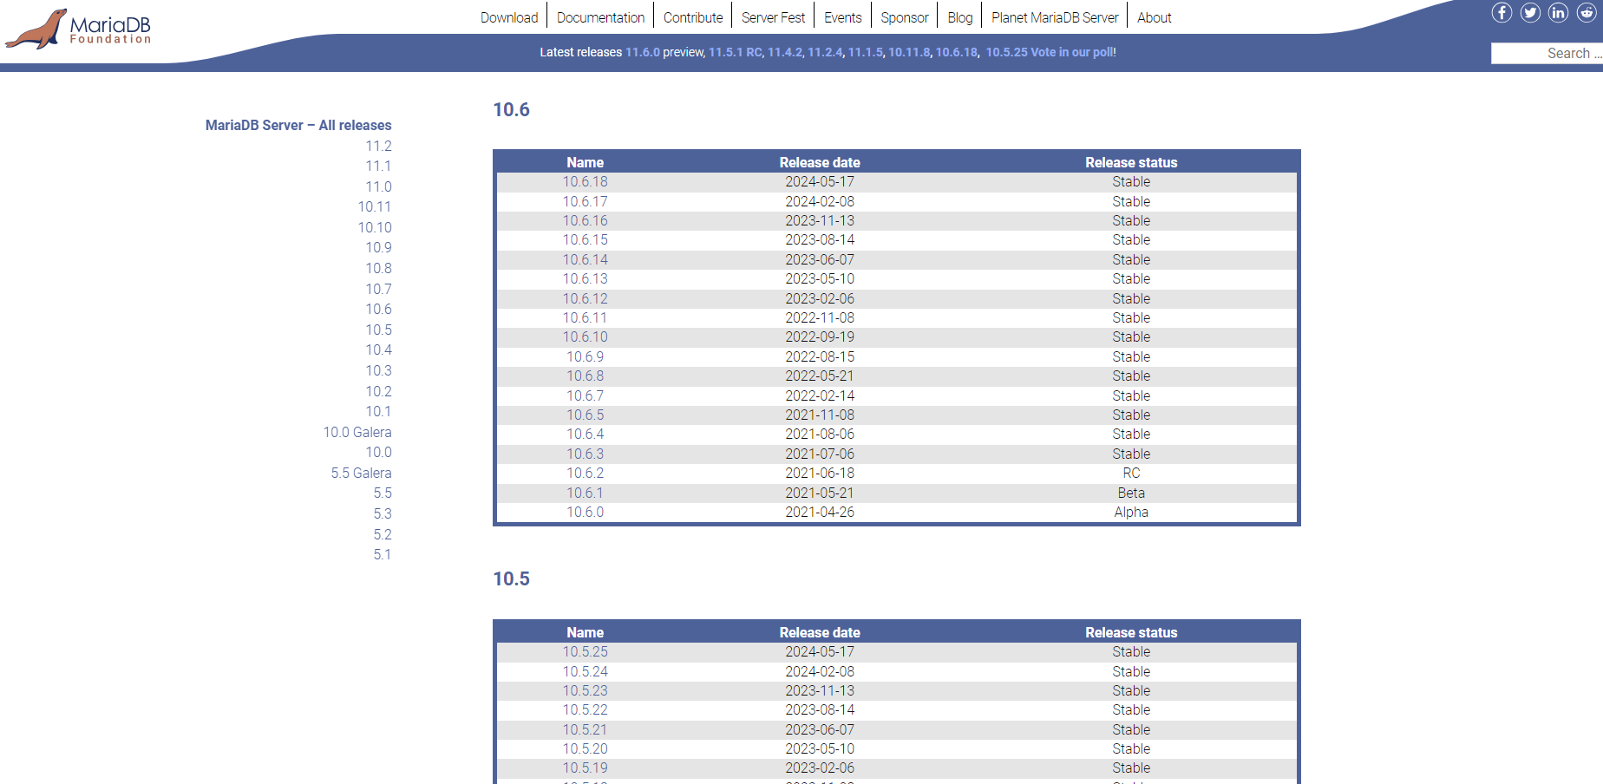Open the Server Fest menu item

tap(773, 17)
